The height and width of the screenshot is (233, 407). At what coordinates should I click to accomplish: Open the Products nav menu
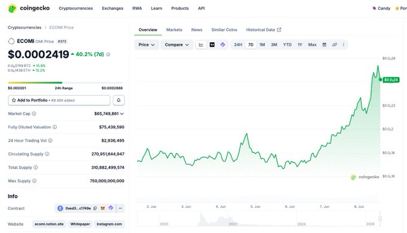pyautogui.click(x=180, y=8)
